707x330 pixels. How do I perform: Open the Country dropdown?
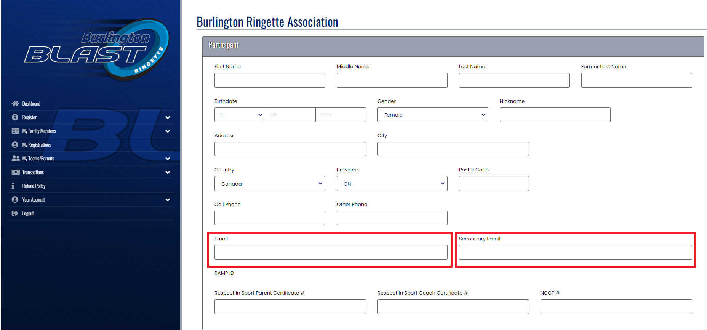(x=270, y=184)
